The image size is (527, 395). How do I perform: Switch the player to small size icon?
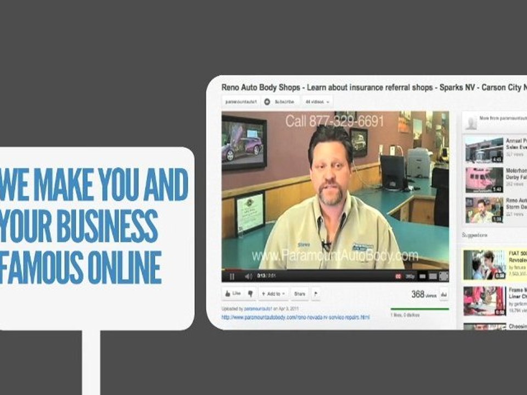(x=423, y=276)
